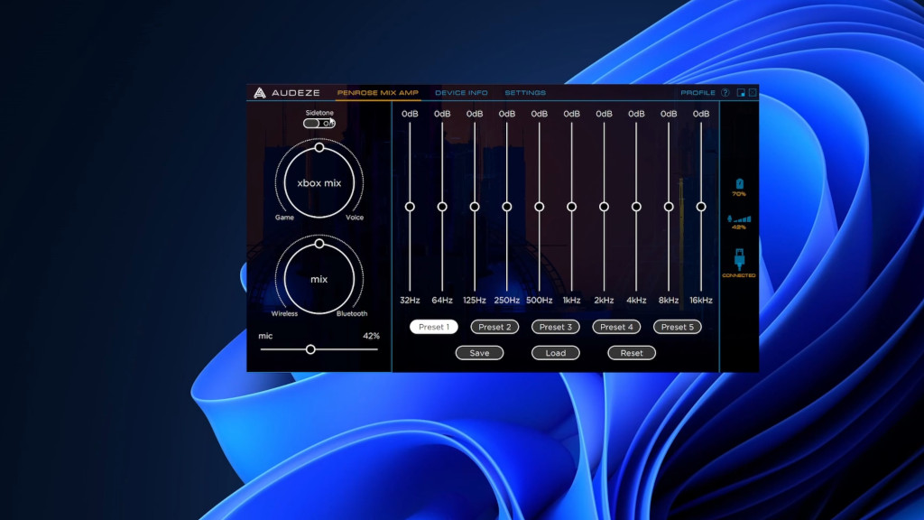Click the USB connected plug icon
The image size is (924, 520).
740,259
